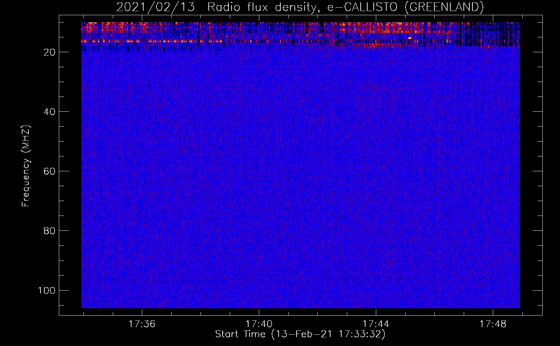The width and height of the screenshot is (560, 346).
Task: Click the 17:44 time tick label
Action: point(376,324)
